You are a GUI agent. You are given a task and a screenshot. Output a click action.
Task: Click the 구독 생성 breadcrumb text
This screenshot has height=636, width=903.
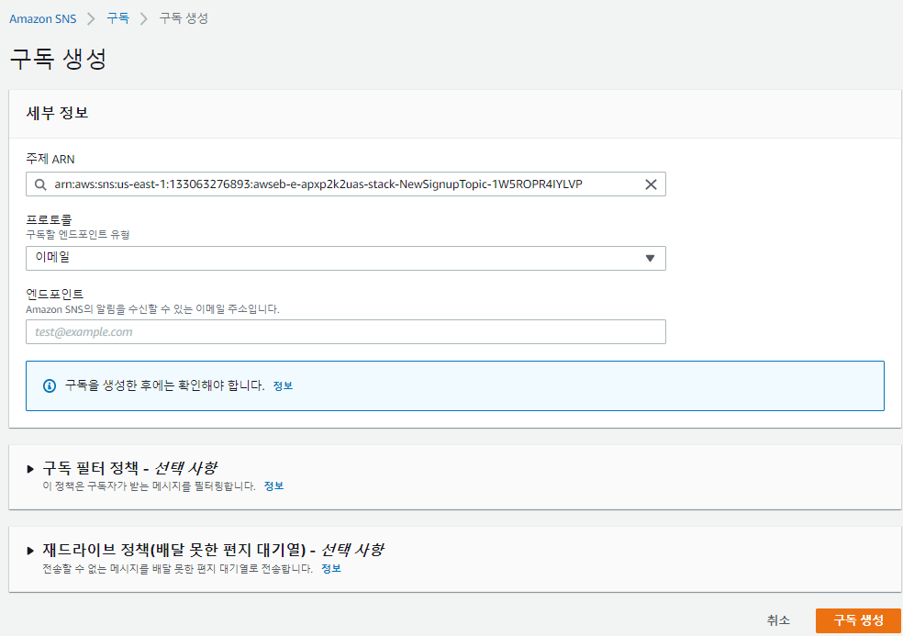pos(184,18)
